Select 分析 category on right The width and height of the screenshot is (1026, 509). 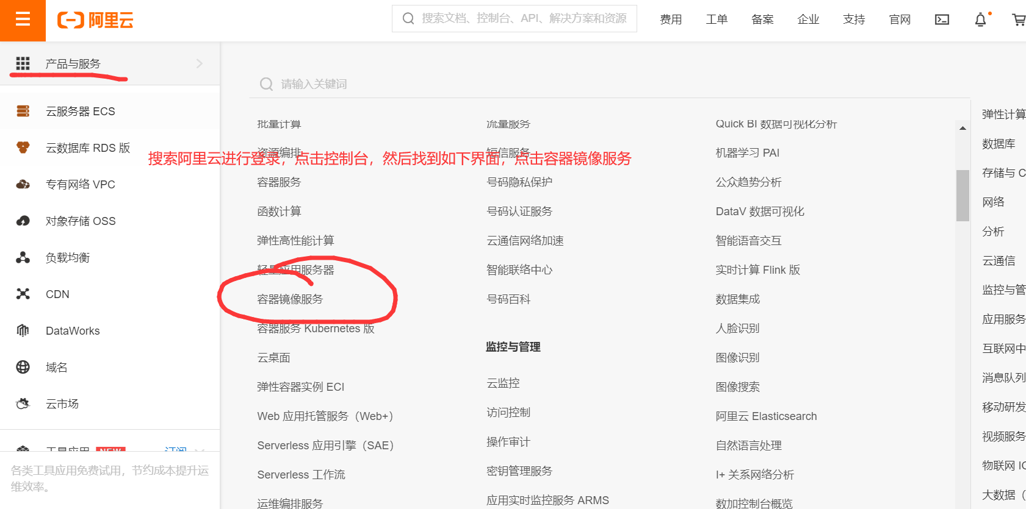(x=993, y=231)
